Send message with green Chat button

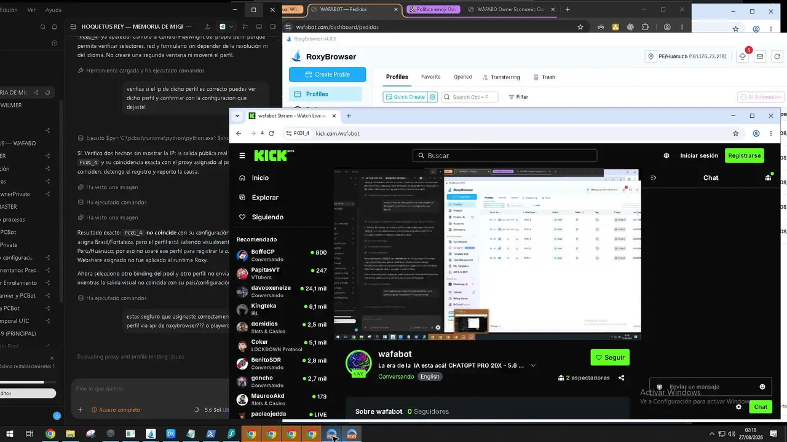coord(761,406)
